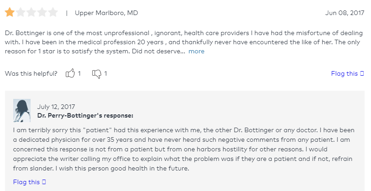Click the "Was this helpful?" label
Screen dimensions: 371x191
tap(31, 73)
